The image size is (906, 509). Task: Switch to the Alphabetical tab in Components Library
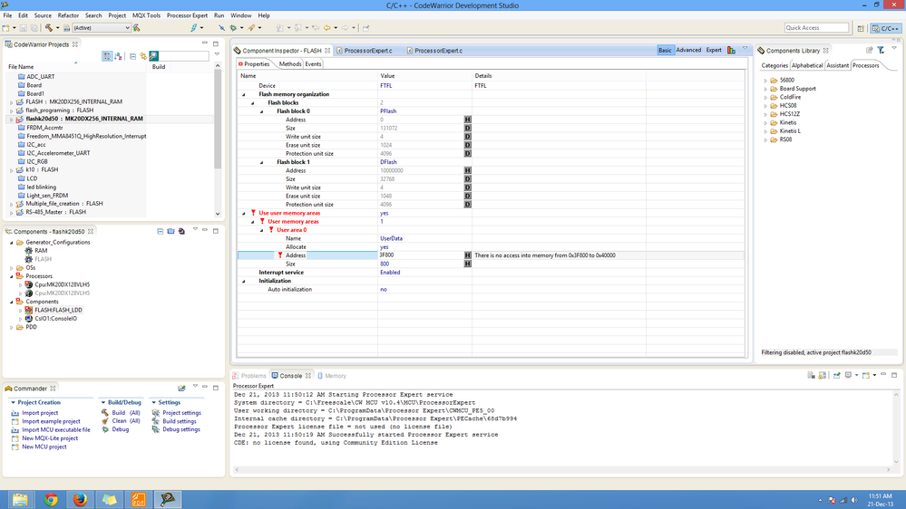[806, 65]
